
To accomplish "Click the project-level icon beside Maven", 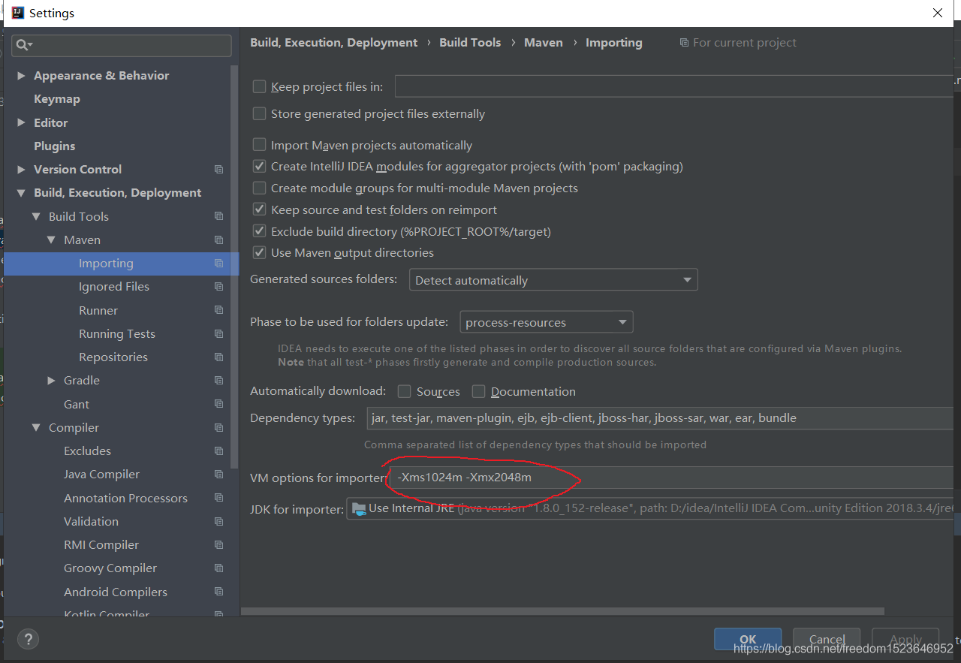I will pos(218,240).
